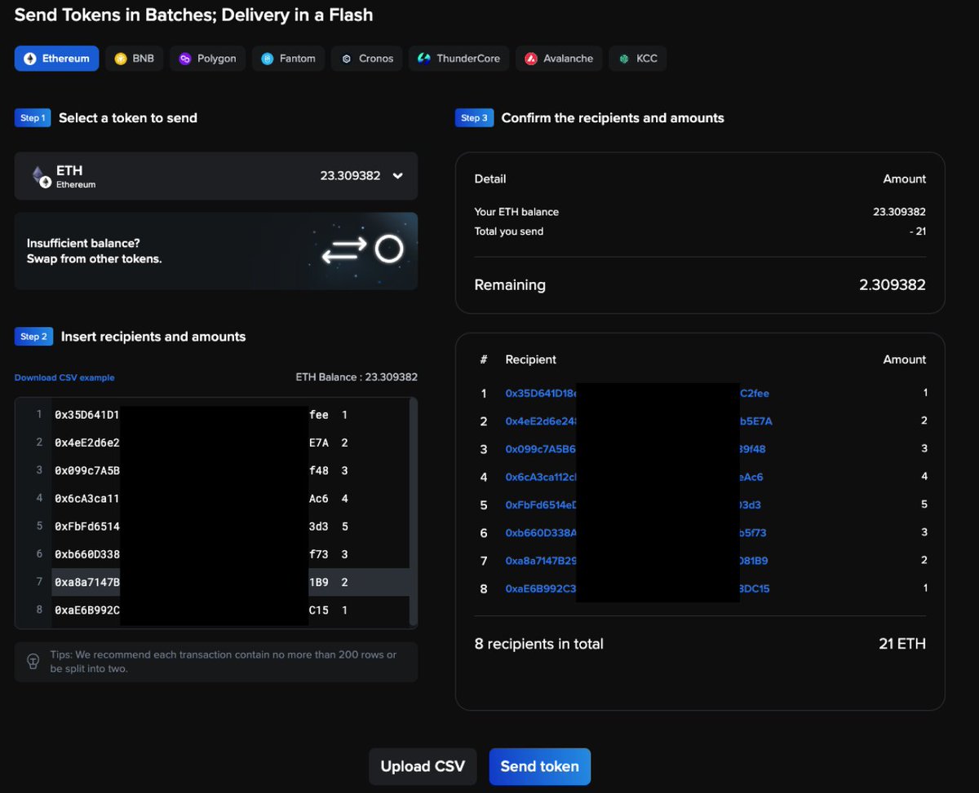Click the Upload CSV button

point(423,766)
